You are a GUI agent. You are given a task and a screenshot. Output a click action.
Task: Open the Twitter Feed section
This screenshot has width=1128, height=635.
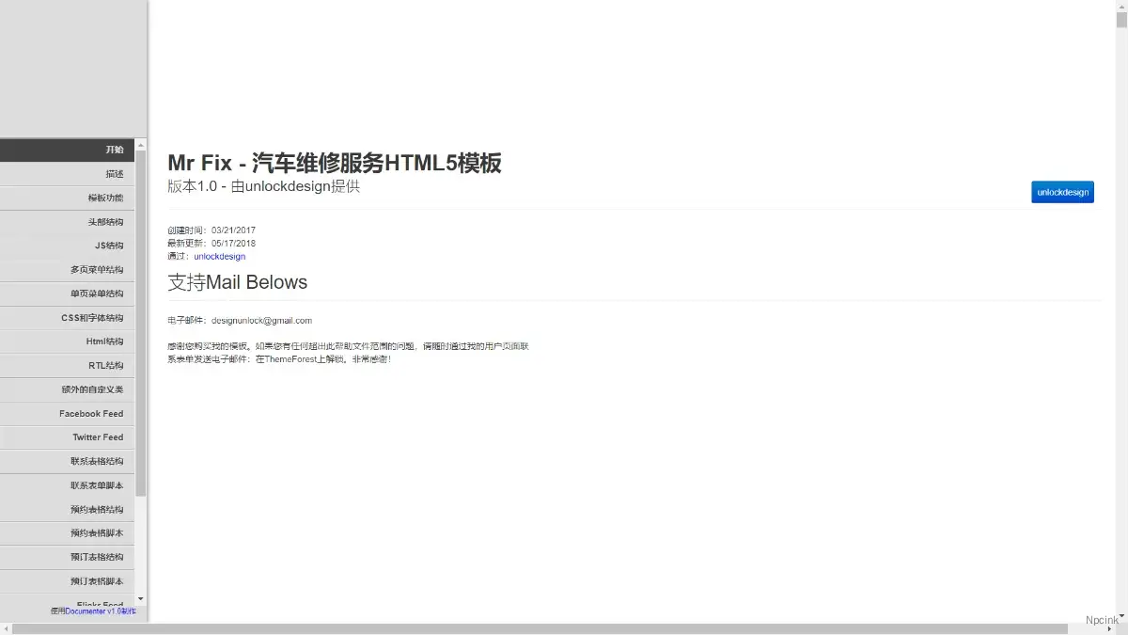[x=98, y=437]
